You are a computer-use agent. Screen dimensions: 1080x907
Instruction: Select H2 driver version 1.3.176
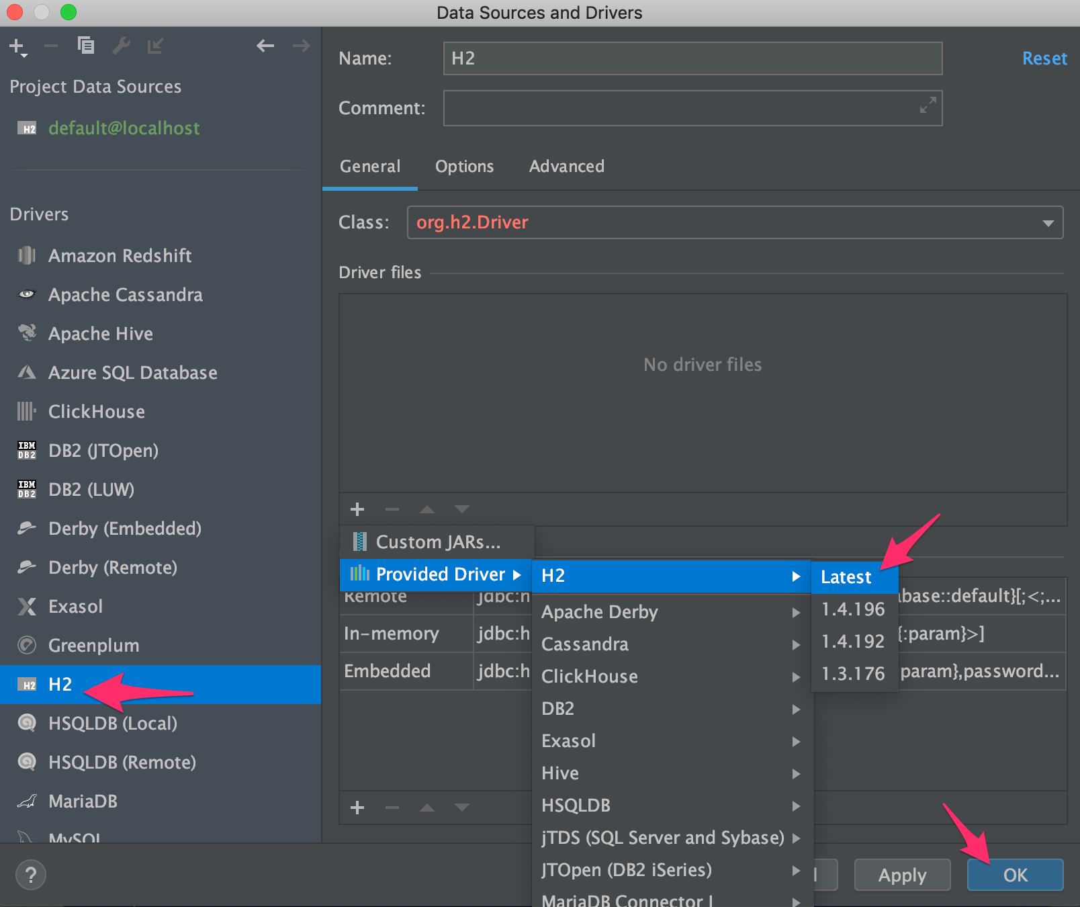tap(854, 674)
